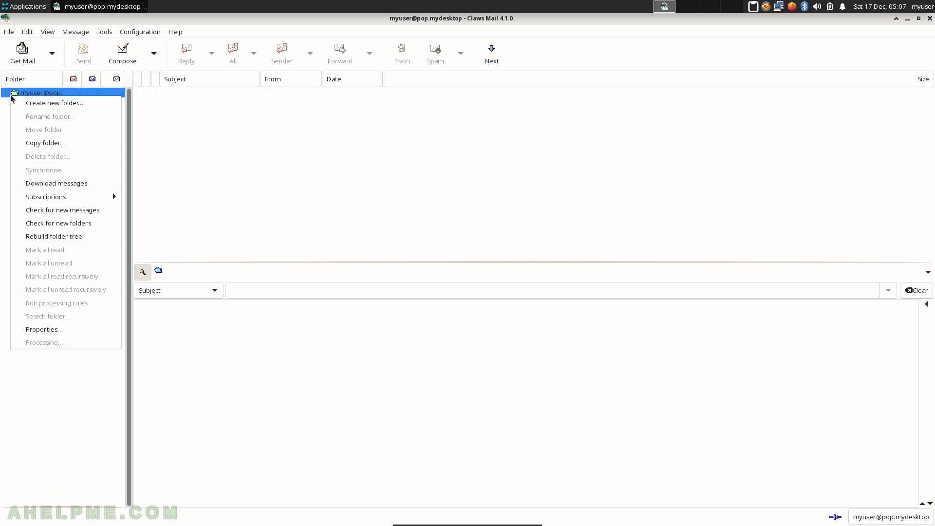The height and width of the screenshot is (526, 935).
Task: Open Properties... from context menu
Action: point(66,329)
